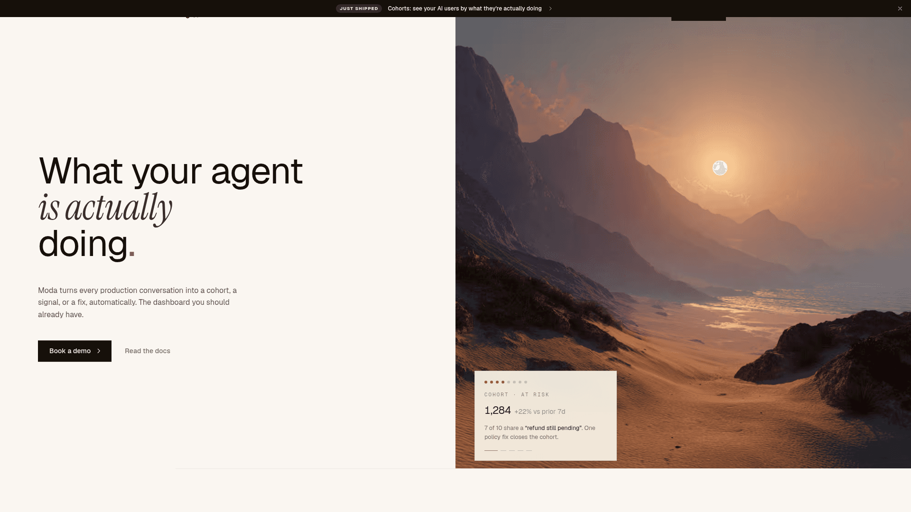Screen dimensions: 911x512
Task: Click the fifth dot, first grey one, in card
Action: (509, 382)
